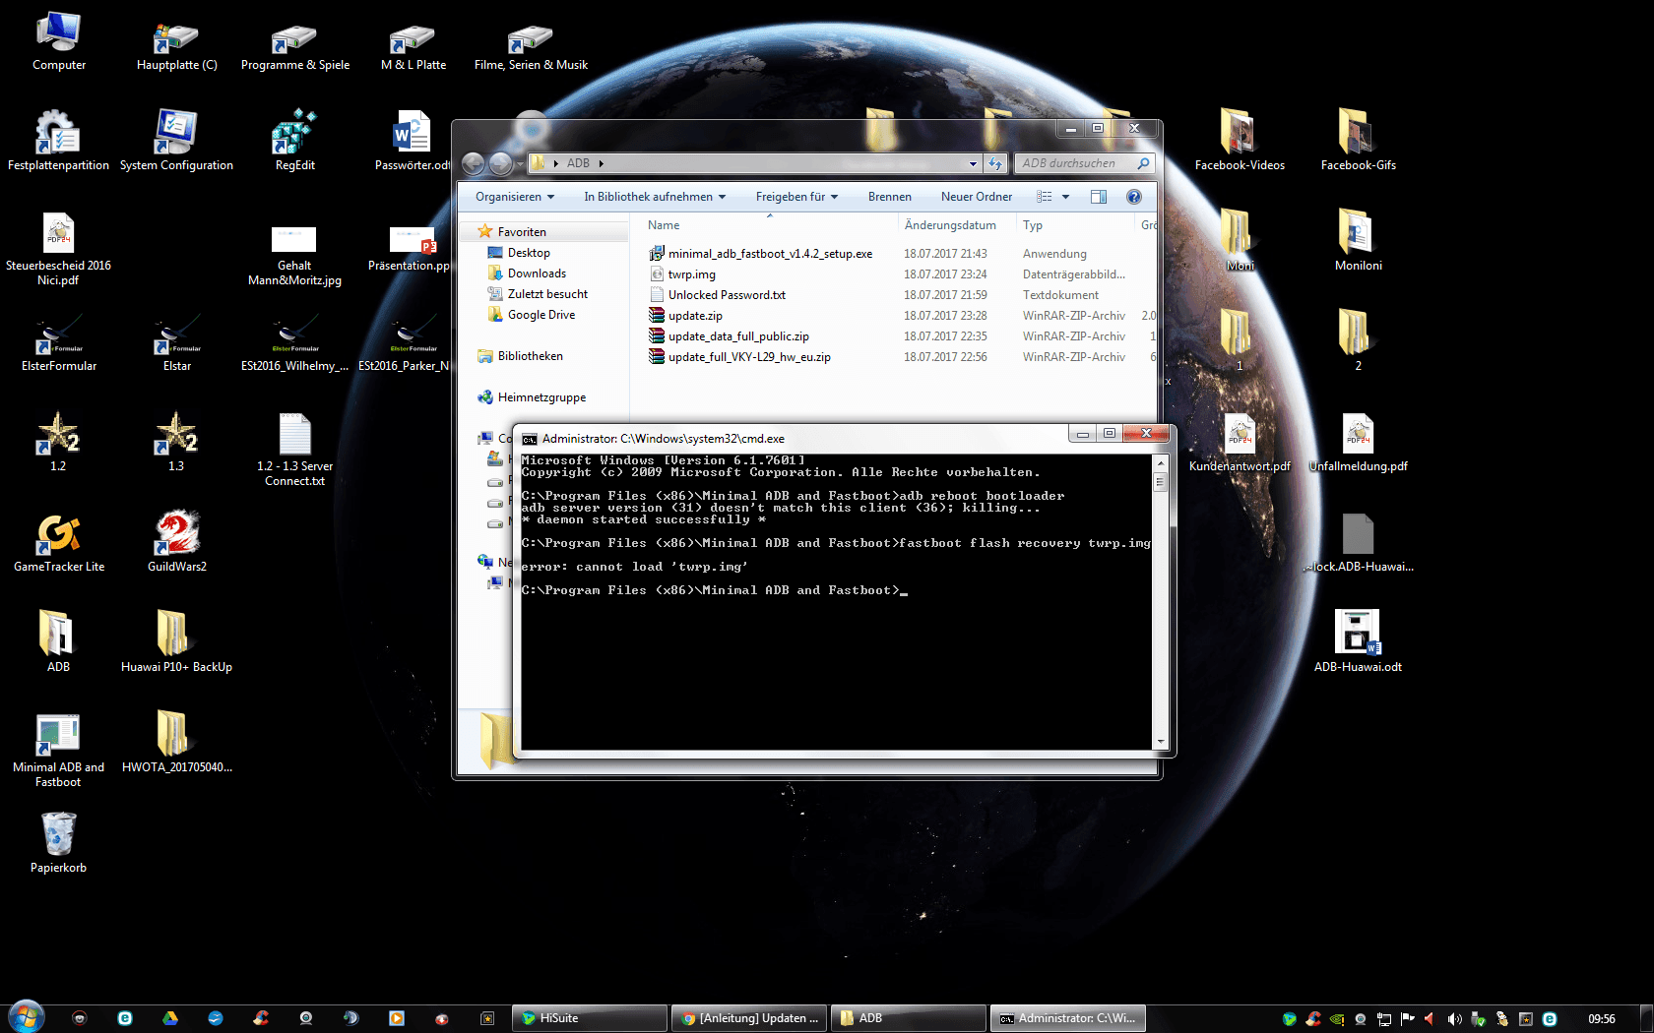Viewport: 1654px width, 1033px height.
Task: Select Downloads in the navigation pane
Action: pyautogui.click(x=537, y=273)
